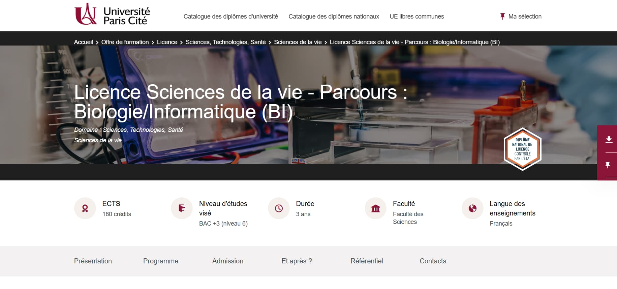Click the final breadcrumb Licence Sciences de la vie - Parcours
617x289 pixels.
coord(414,42)
